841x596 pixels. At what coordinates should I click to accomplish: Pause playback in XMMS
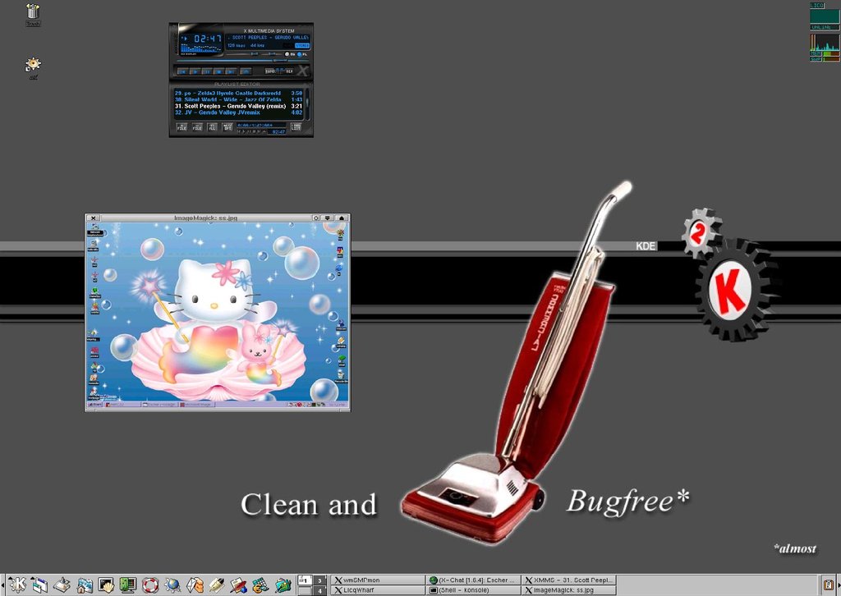pyautogui.click(x=207, y=71)
